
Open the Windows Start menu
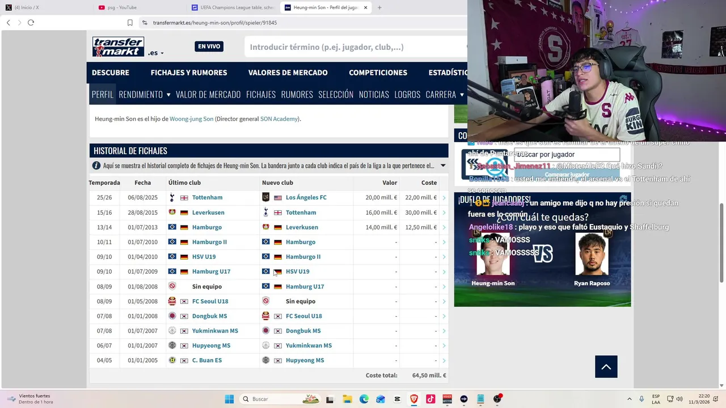tap(229, 399)
